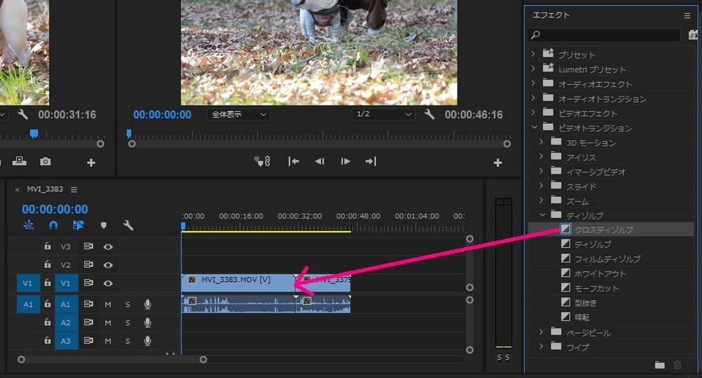Expand the オーディオエフェクト folder
702x378 pixels.
pos(534,83)
